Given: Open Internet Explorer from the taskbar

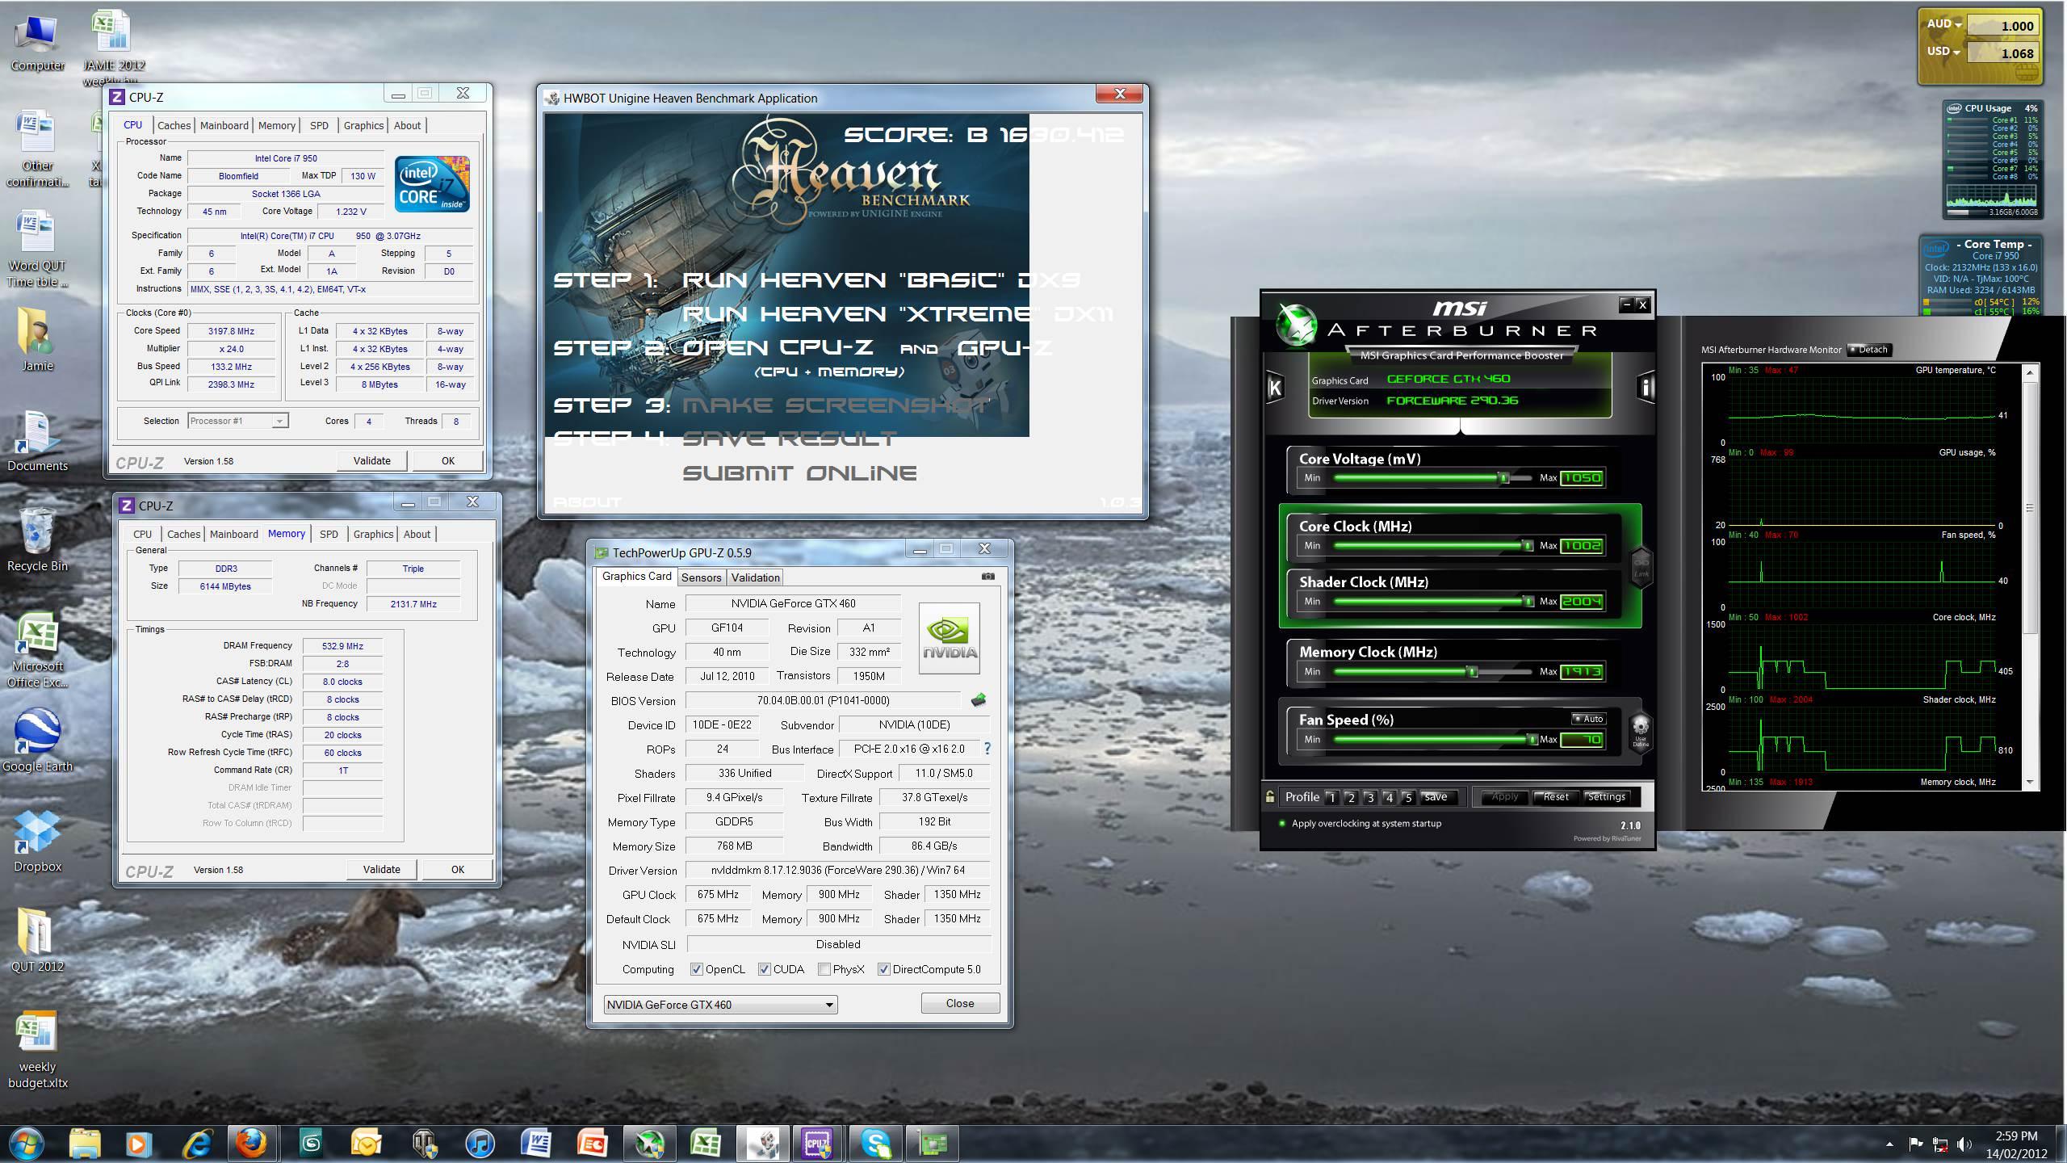Looking at the screenshot, I should (x=197, y=1144).
